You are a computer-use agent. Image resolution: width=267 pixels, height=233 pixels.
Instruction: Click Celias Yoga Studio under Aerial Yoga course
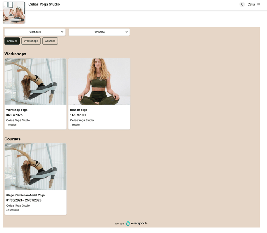[18, 205]
